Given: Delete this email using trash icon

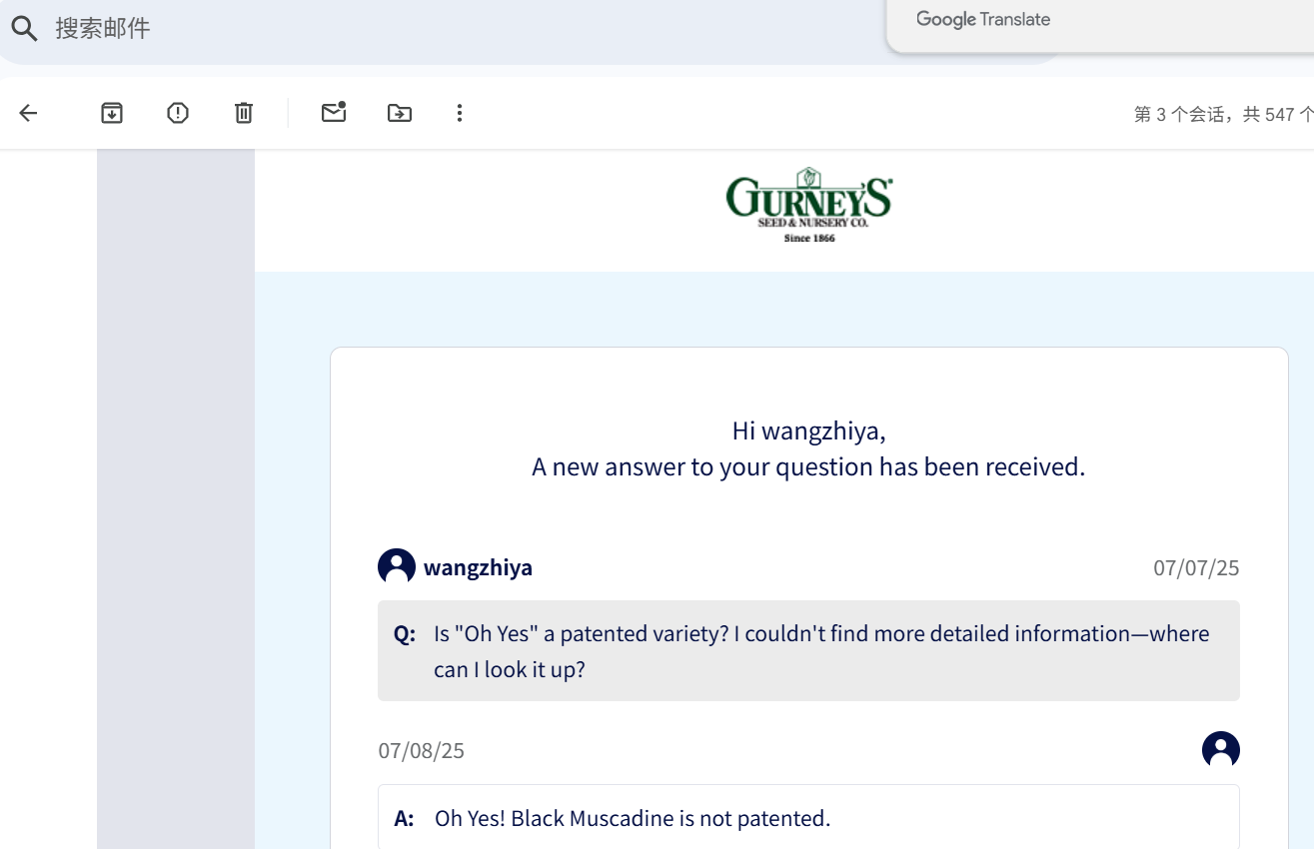Looking at the screenshot, I should tap(244, 113).
